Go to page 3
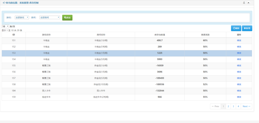The height and width of the screenshot is (123, 259). click(x=233, y=106)
